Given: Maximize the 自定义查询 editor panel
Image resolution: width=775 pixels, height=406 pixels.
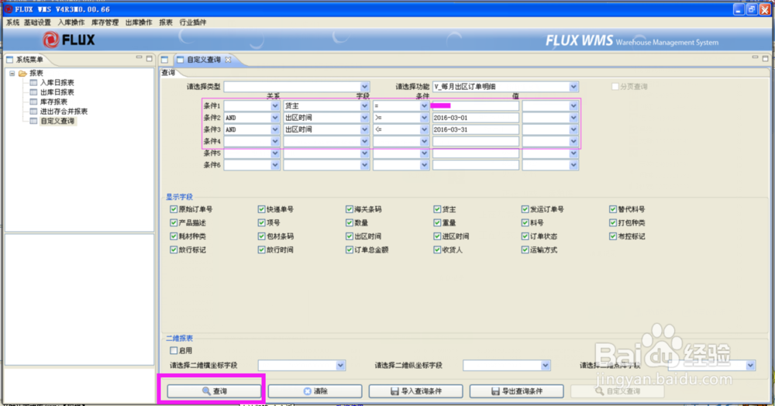Looking at the screenshot, I should [x=765, y=58].
